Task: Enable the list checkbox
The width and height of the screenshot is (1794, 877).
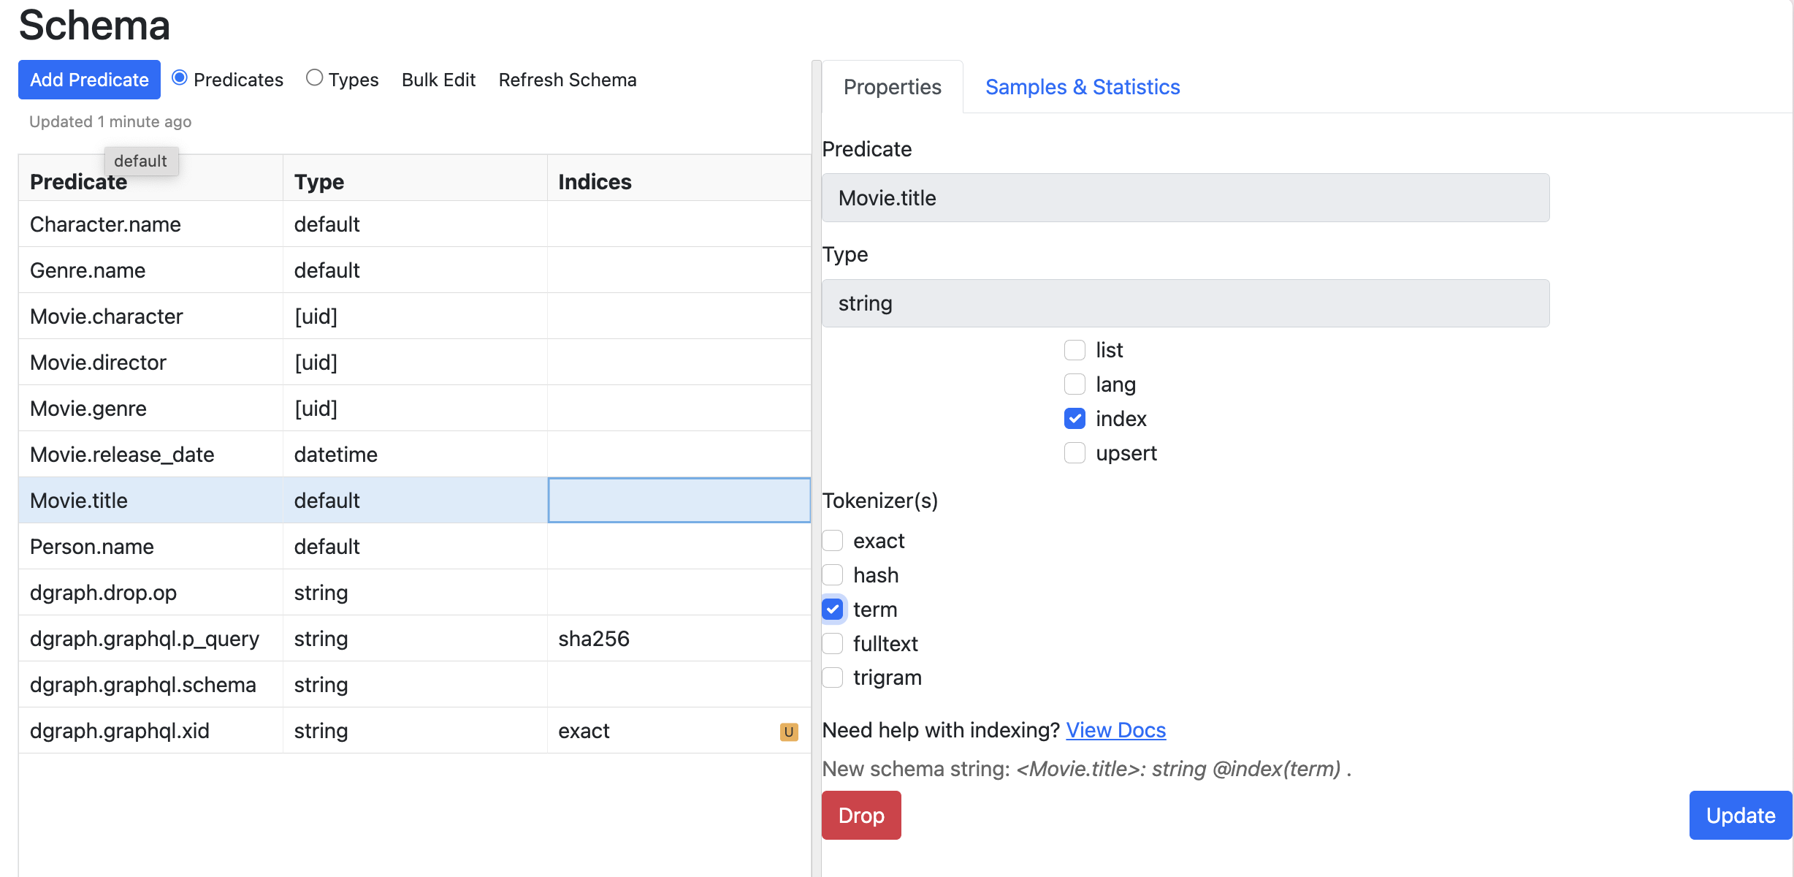Action: [x=1074, y=350]
